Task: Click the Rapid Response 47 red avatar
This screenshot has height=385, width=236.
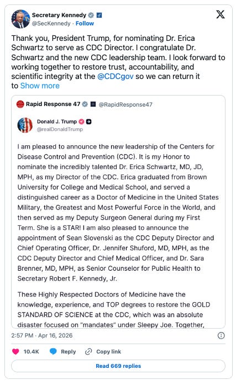Action: (20, 104)
